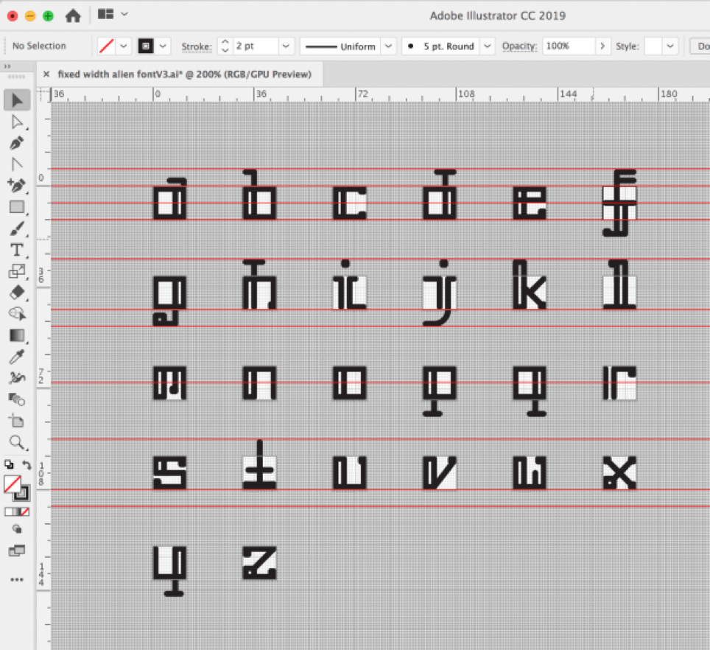This screenshot has width=710, height=650.
Task: Select the Pen tool
Action: [17, 142]
